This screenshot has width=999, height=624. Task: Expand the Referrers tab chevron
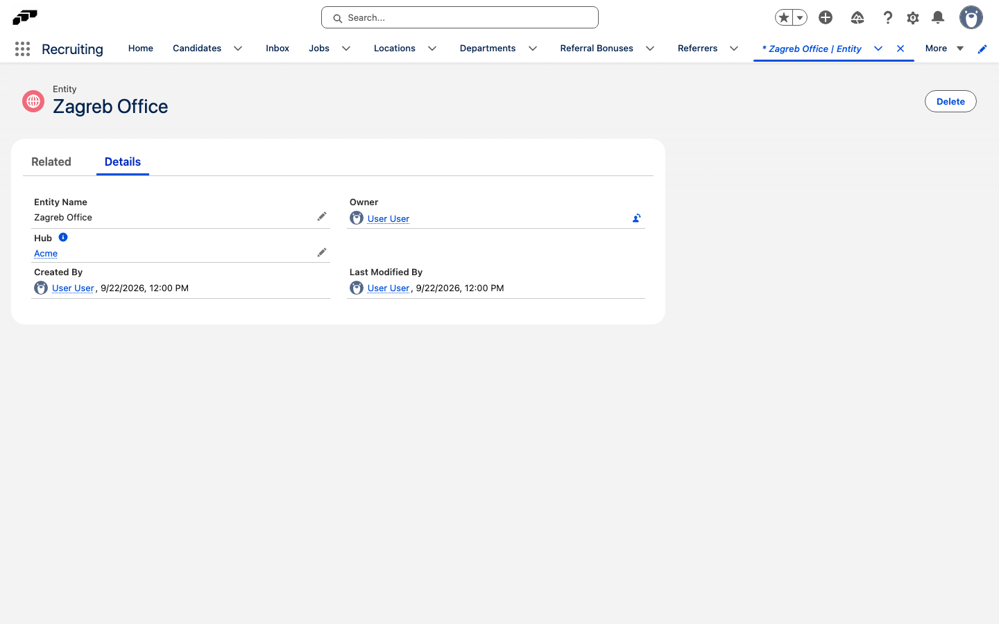[734, 49]
